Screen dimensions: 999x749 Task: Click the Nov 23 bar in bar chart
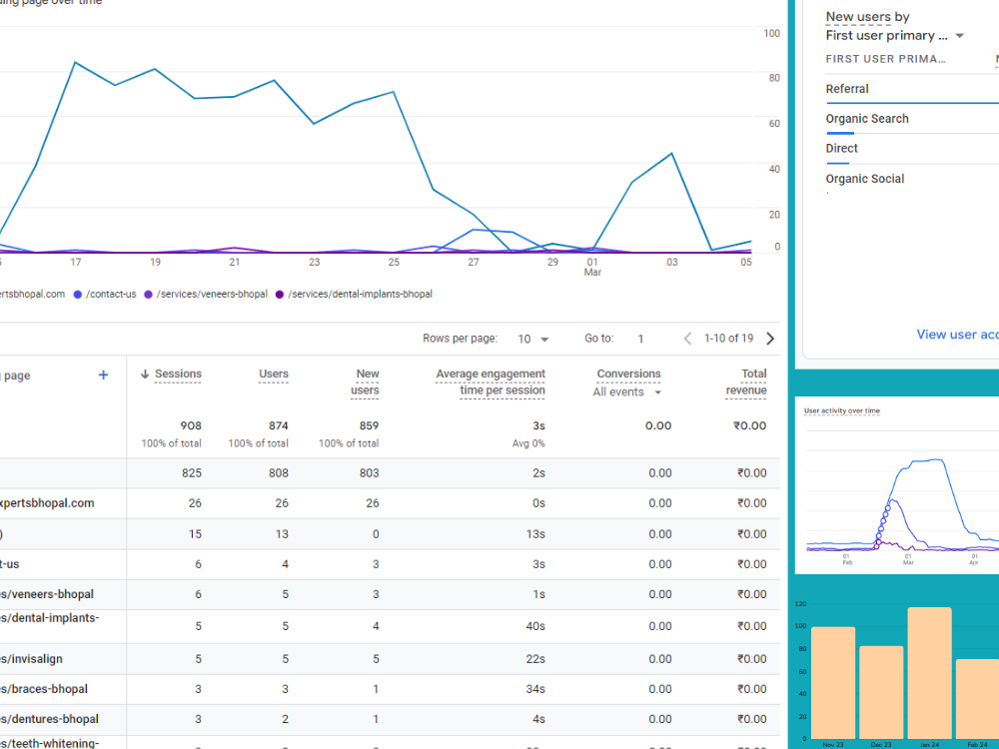click(833, 683)
